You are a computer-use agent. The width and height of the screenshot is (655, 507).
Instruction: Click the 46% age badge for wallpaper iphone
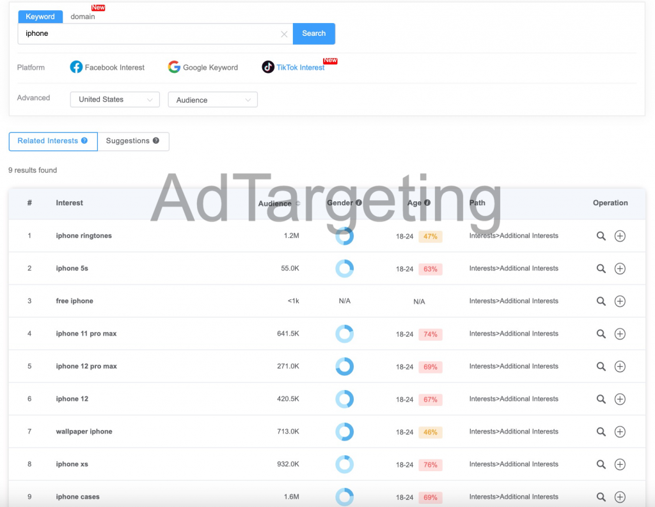pyautogui.click(x=430, y=432)
